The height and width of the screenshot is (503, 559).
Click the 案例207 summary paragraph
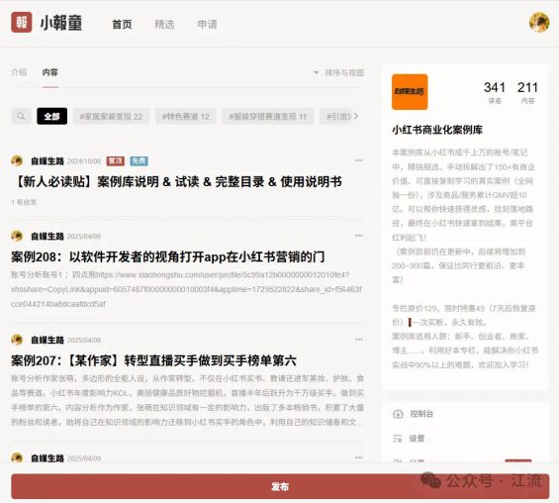(x=188, y=400)
